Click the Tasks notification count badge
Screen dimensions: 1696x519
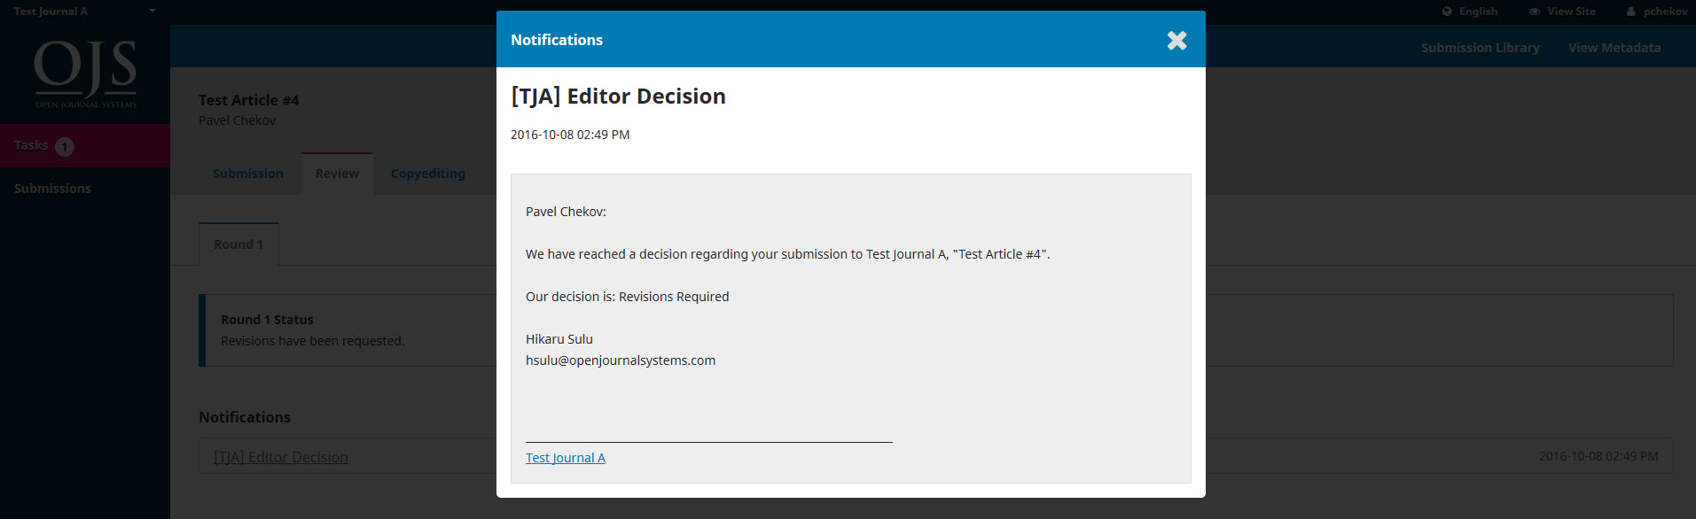point(64,147)
